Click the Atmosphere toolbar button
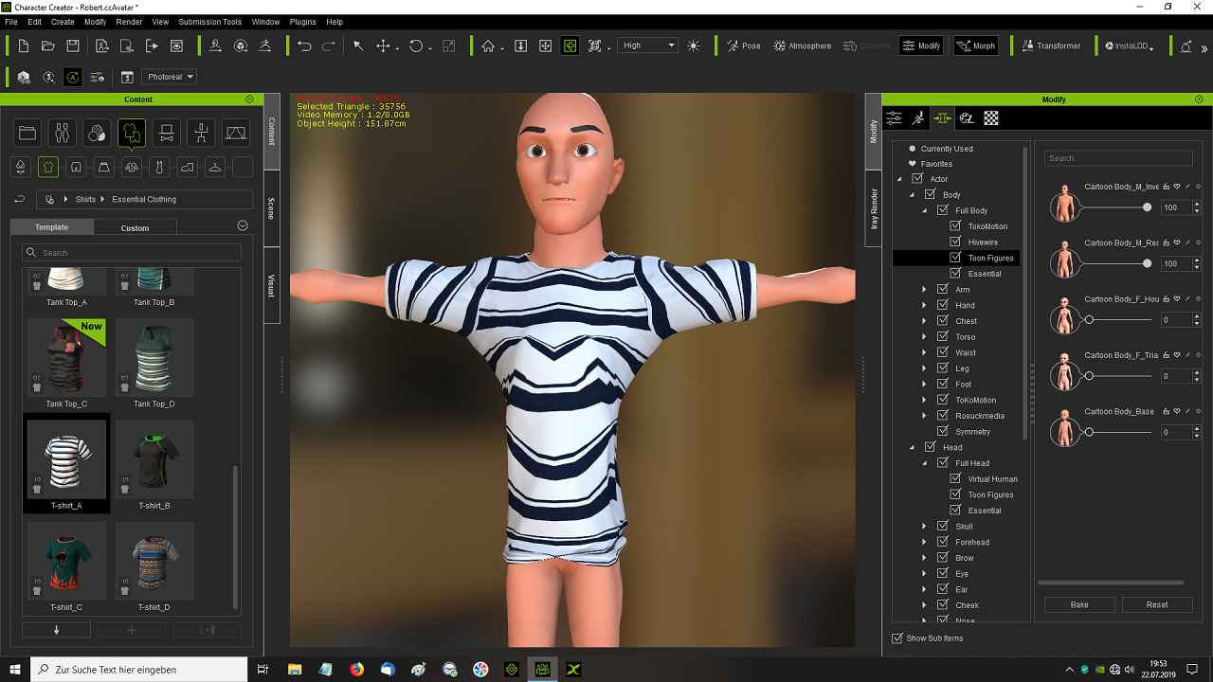 (x=803, y=45)
